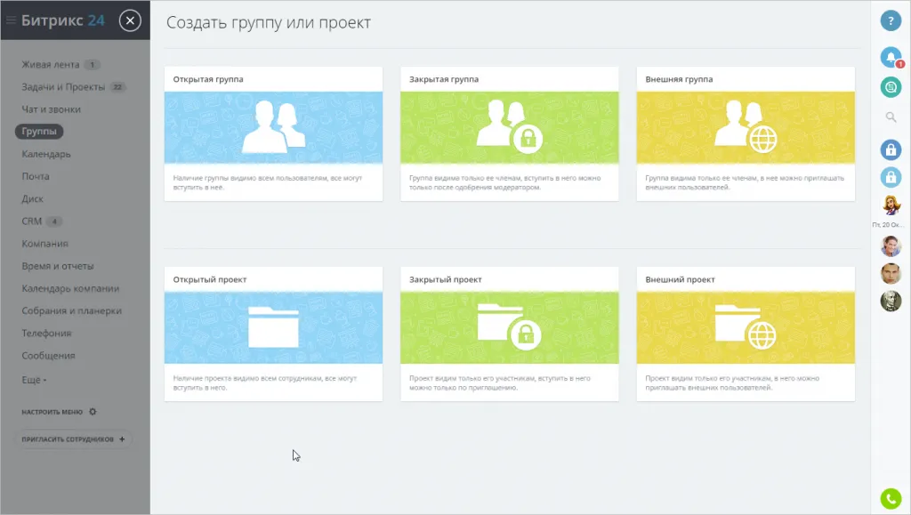Screen dimensions: 911x515
Task: Select the Открытая группа card
Action: pos(273,133)
